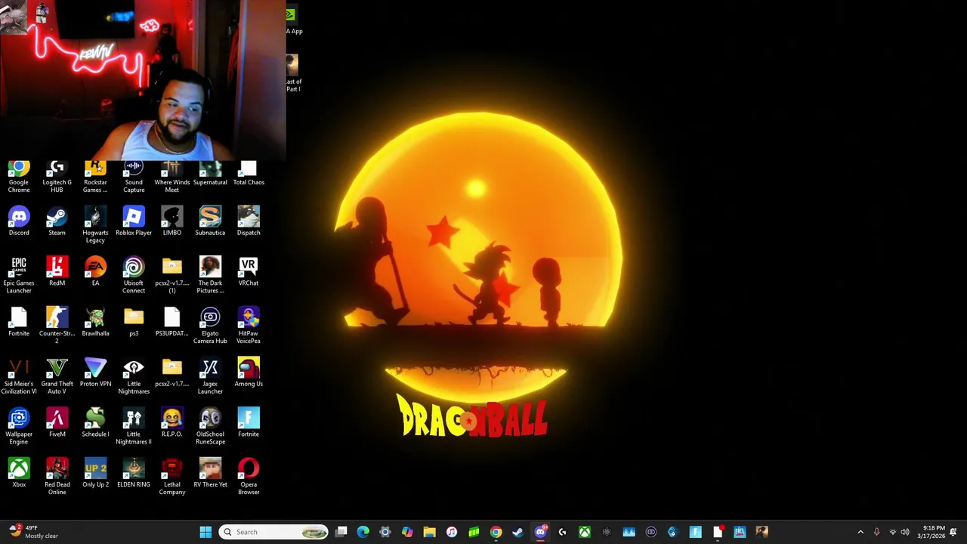Select the LIMBO game icon

click(x=172, y=221)
